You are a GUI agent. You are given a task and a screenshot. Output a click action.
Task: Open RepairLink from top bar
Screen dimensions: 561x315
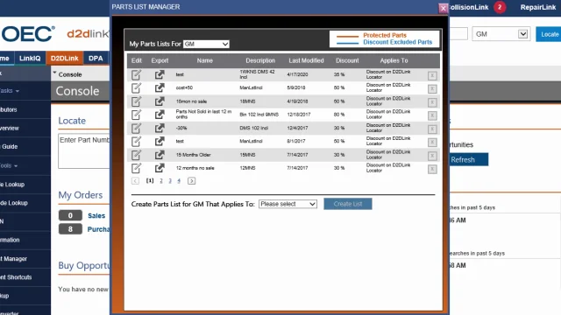pyautogui.click(x=537, y=8)
